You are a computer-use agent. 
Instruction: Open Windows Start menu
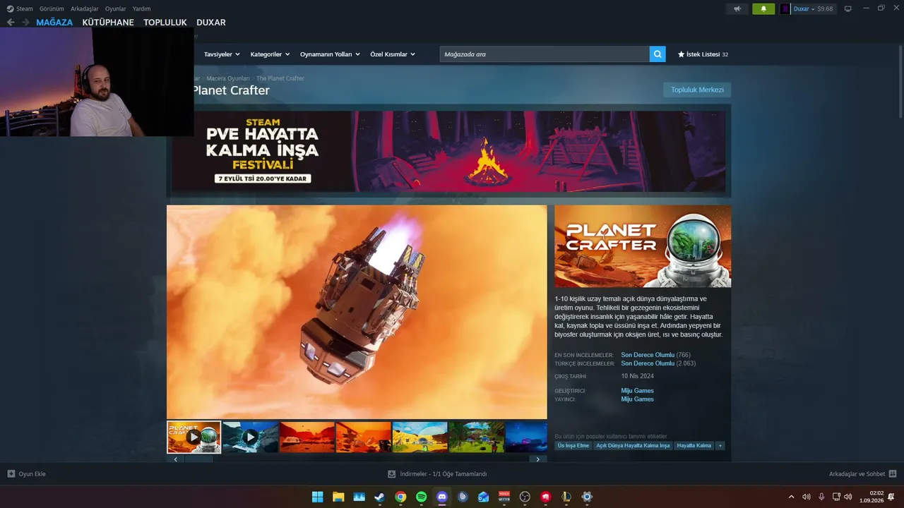coord(318,497)
